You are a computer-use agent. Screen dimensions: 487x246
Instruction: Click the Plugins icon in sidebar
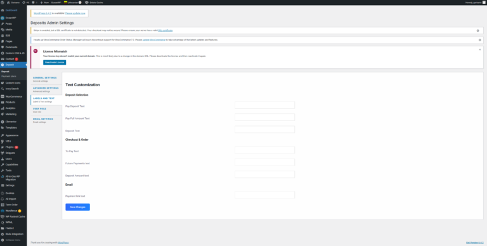[x=3, y=147]
